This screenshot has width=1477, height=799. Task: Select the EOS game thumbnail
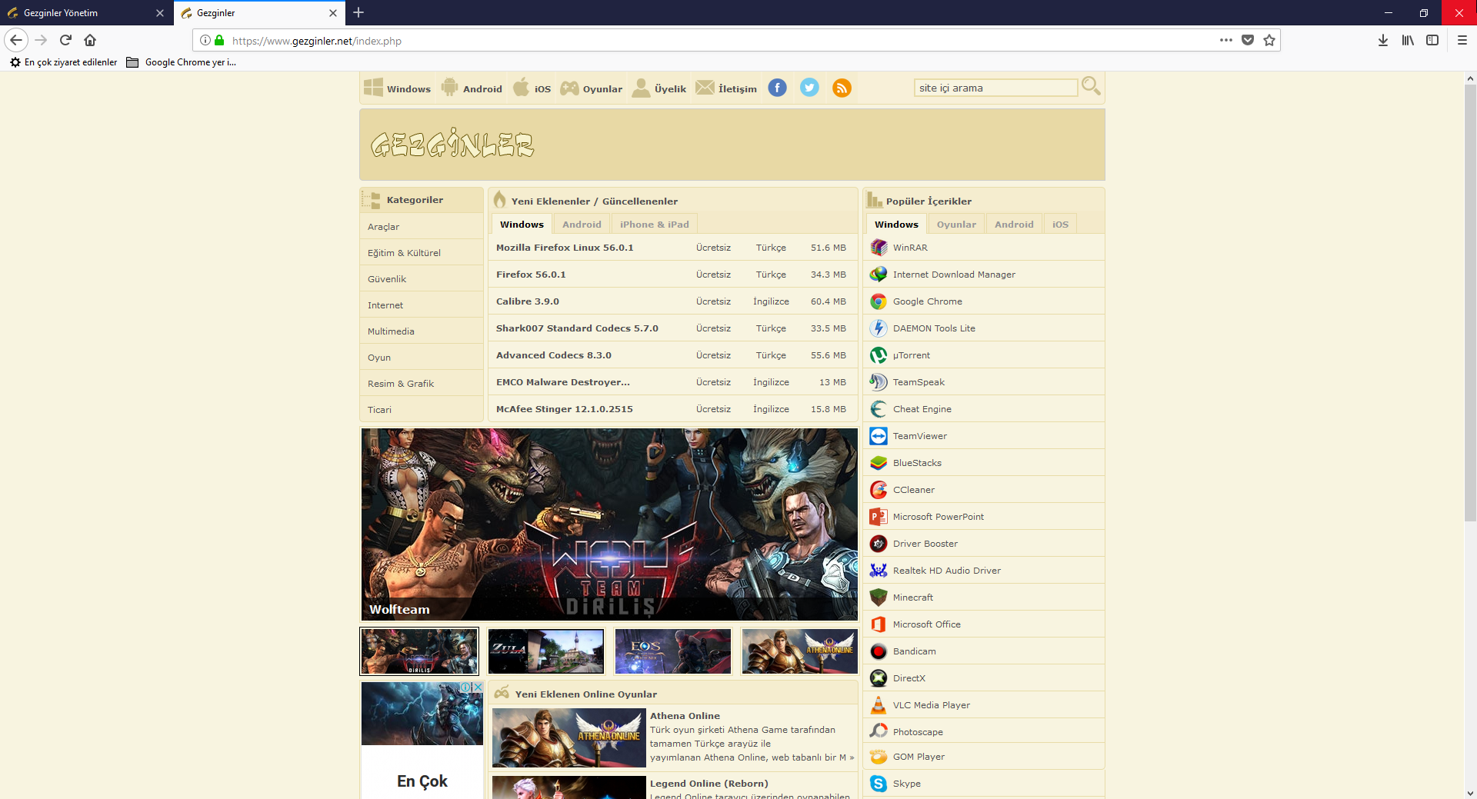point(673,651)
